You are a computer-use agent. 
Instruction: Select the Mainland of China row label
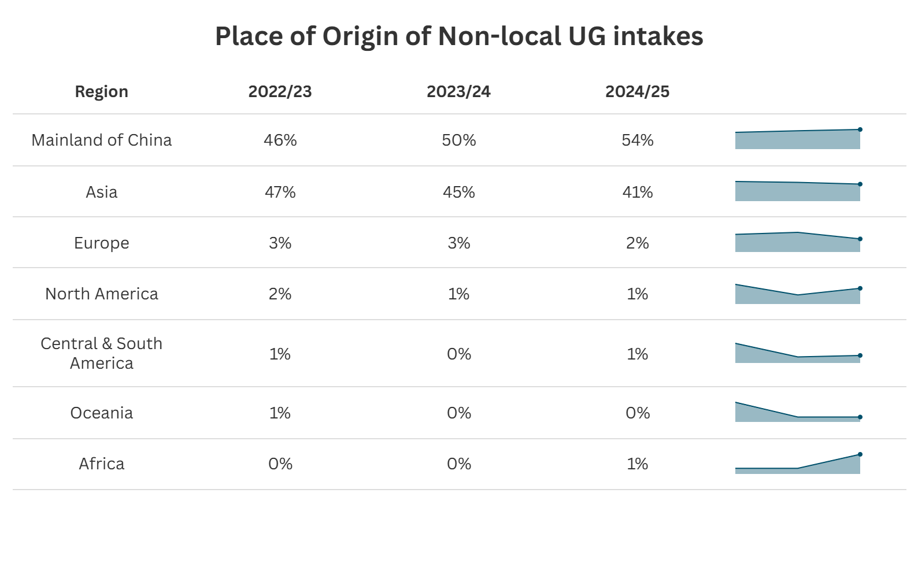[x=102, y=140]
